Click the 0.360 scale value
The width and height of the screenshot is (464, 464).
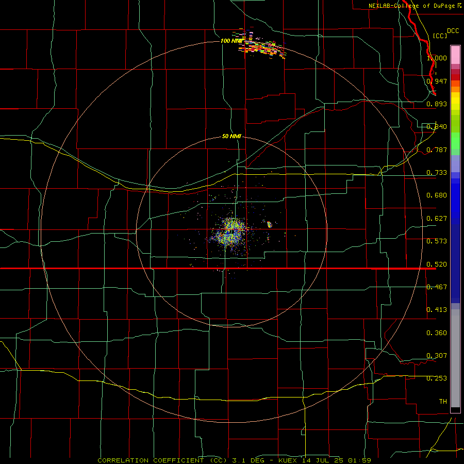click(x=437, y=333)
